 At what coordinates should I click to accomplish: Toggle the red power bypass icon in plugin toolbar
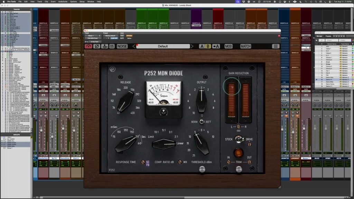click(x=88, y=46)
